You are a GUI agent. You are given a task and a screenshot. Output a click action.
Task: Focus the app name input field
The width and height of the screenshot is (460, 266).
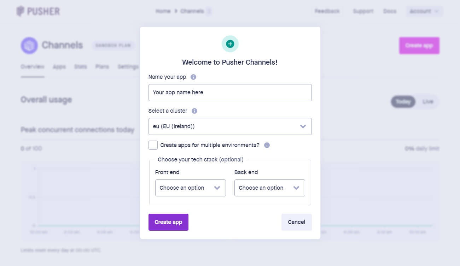230,93
